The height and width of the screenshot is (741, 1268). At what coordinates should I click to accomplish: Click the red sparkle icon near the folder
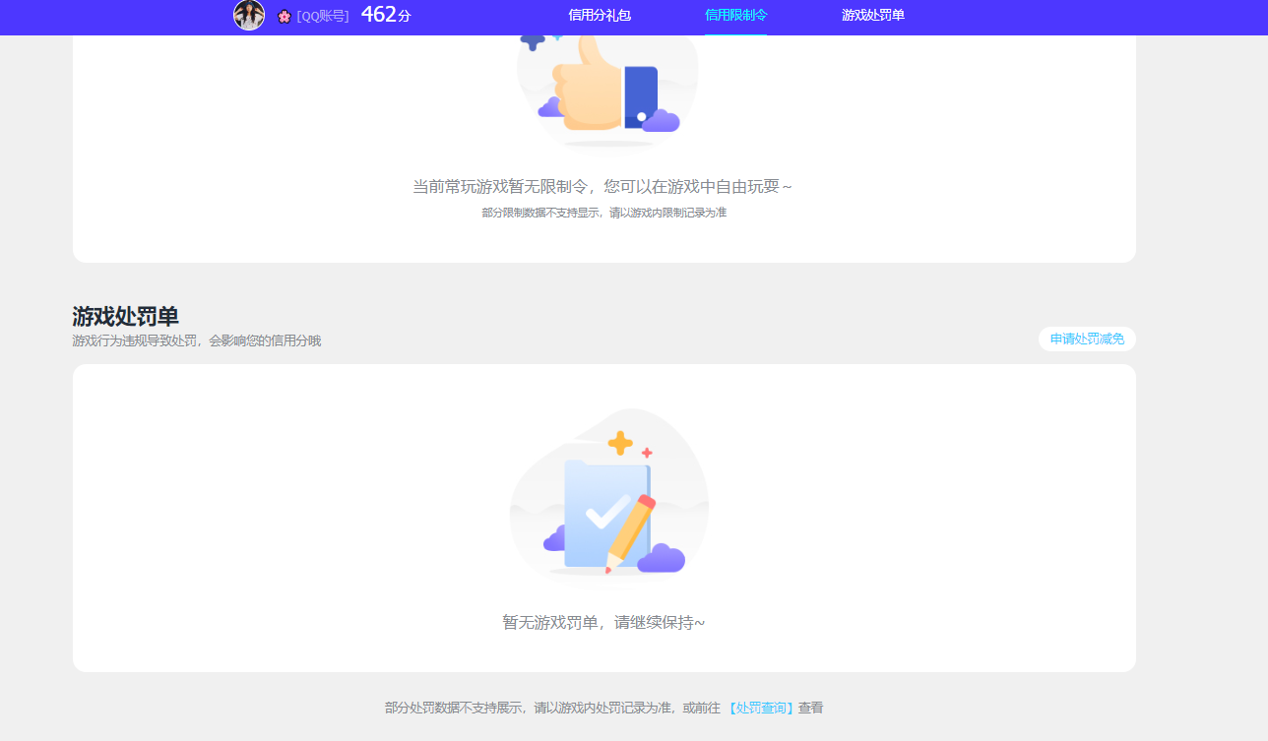(646, 455)
